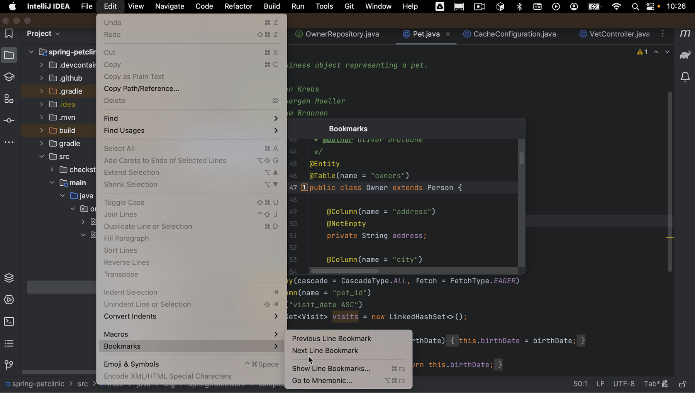Switch to the CacheConfiguration.java tab
Screen dimensions: 695x393
click(514, 34)
